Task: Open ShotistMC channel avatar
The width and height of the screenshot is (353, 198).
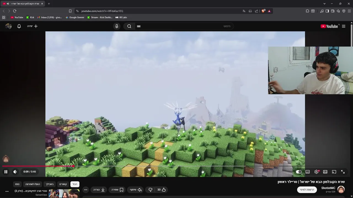Action: pos(341,189)
